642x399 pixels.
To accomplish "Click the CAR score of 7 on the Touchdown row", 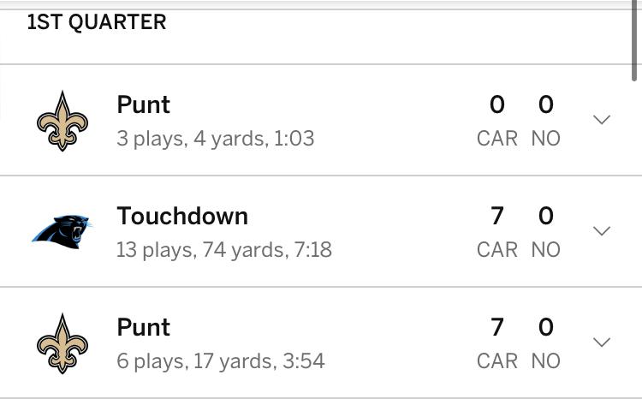I will (x=497, y=217).
